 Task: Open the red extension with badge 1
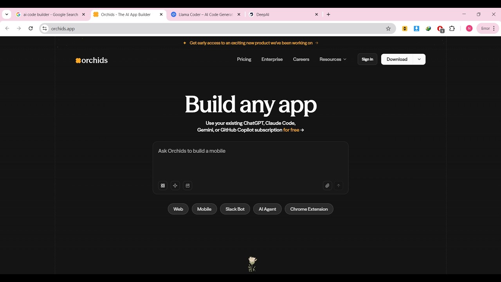point(440,29)
